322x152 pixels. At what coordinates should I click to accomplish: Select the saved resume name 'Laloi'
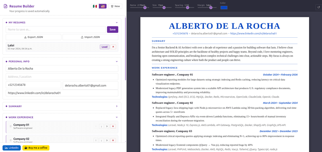[11, 45]
